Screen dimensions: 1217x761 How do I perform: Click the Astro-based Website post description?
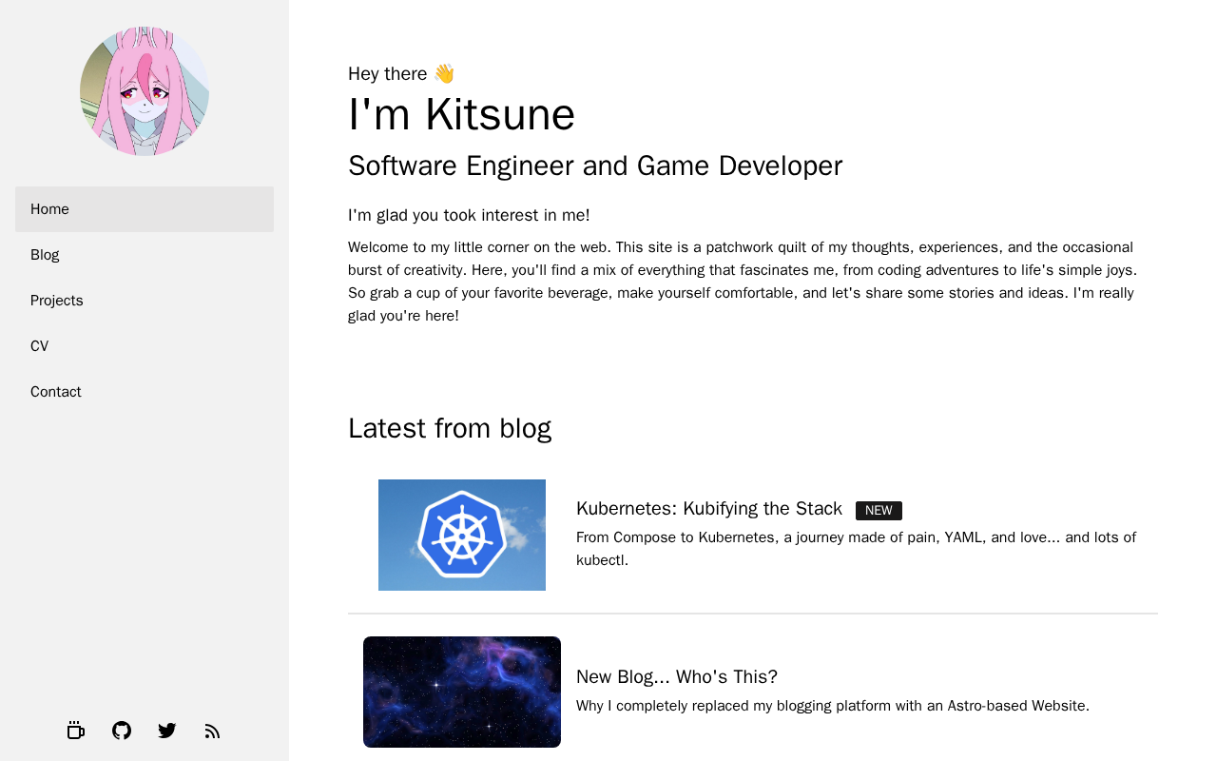coord(833,706)
